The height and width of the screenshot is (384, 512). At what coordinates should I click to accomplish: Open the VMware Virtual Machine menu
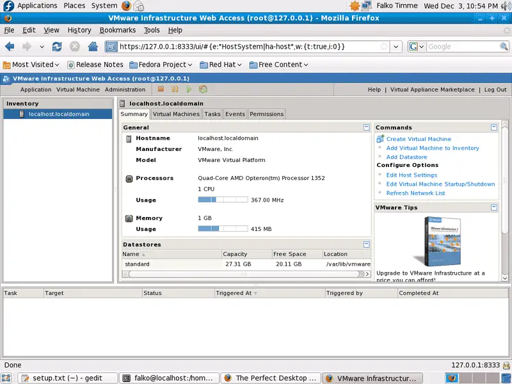(x=77, y=90)
